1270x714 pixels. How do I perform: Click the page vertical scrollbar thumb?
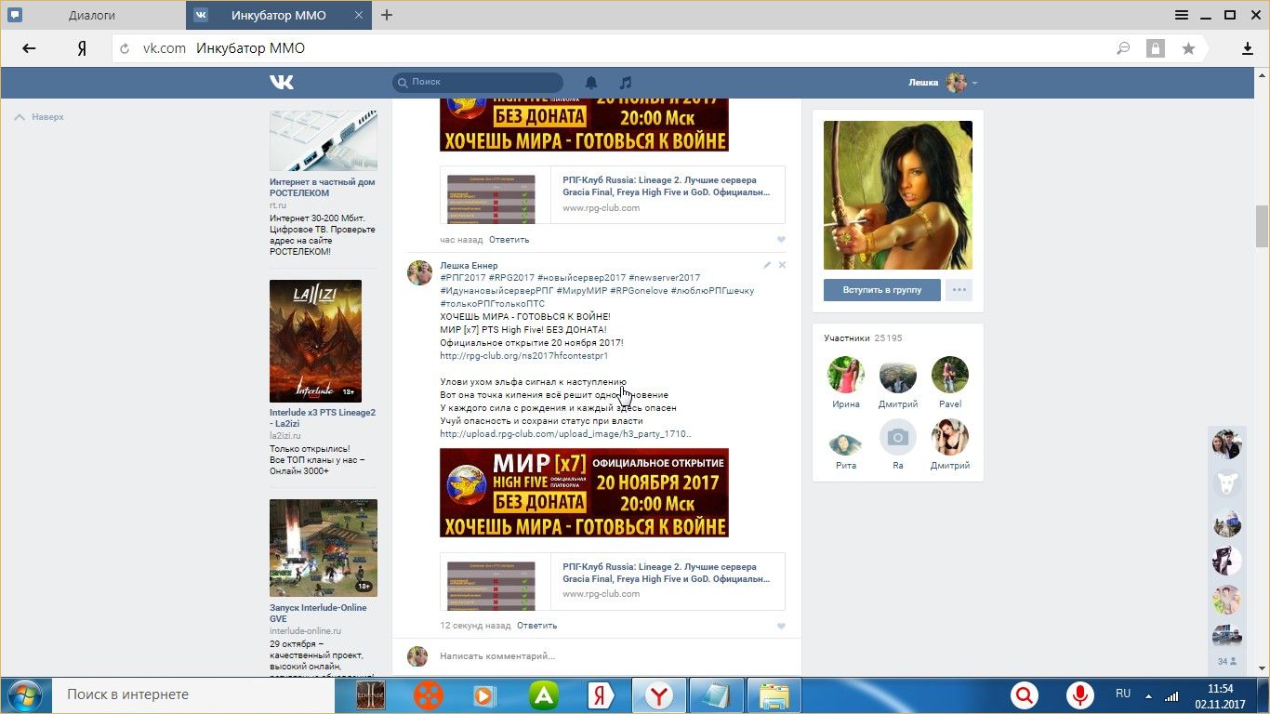pyautogui.click(x=1262, y=226)
